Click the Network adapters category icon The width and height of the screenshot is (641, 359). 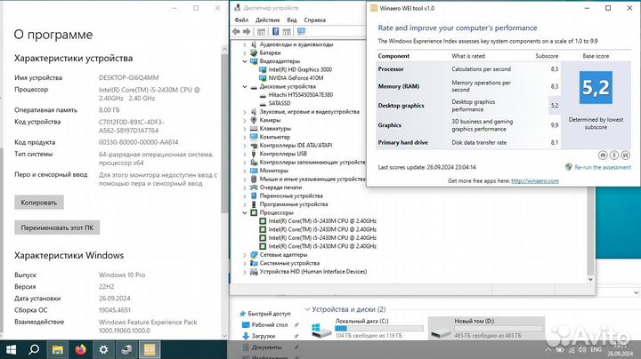click(254, 254)
